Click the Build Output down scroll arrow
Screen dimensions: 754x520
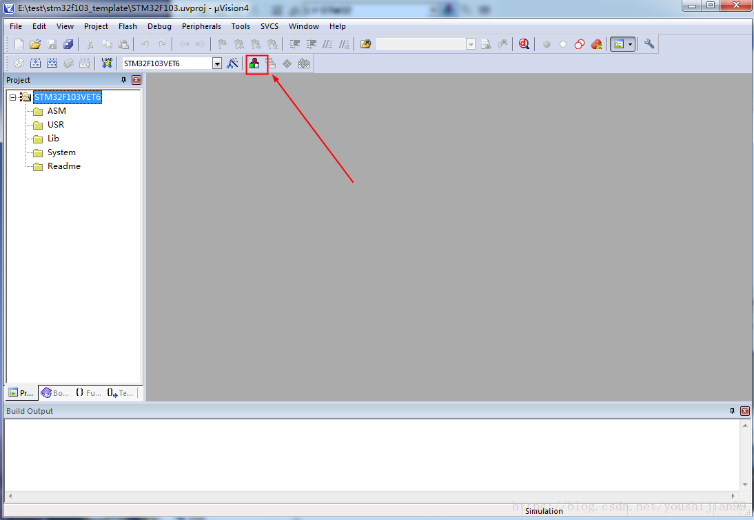tap(745, 484)
